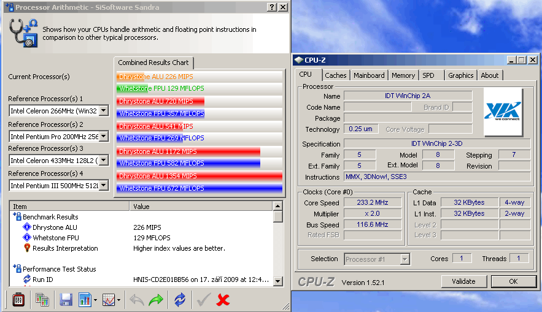Open Reference Processor 4 dropdown (Pentium III)
This screenshot has height=312, width=542.
click(103, 186)
